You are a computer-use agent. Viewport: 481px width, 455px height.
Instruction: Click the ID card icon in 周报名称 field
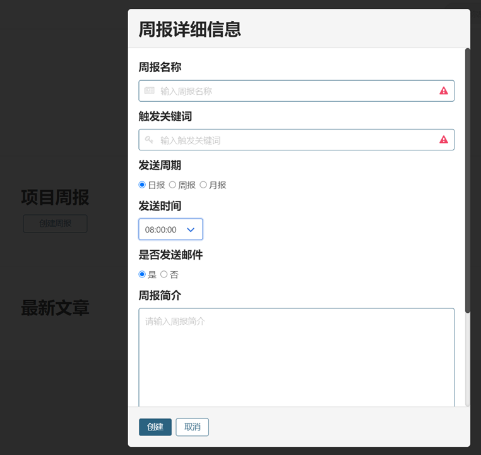click(149, 91)
